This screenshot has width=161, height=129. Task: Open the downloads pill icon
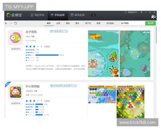93,15
